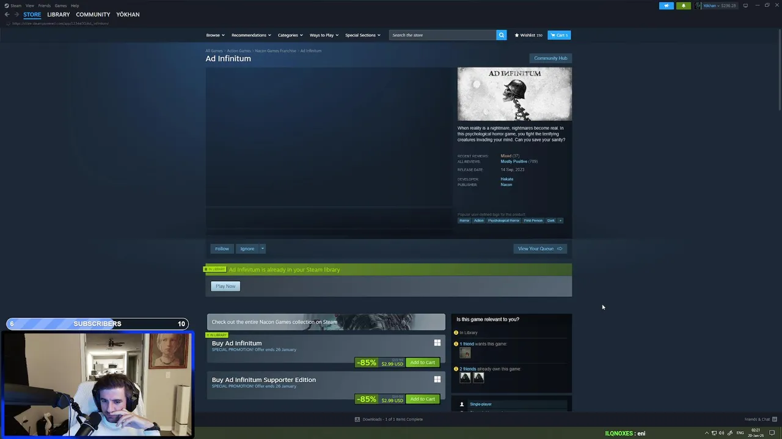Expand the arrow next to Ignore
Screen dimensions: 782x439
coord(262,248)
